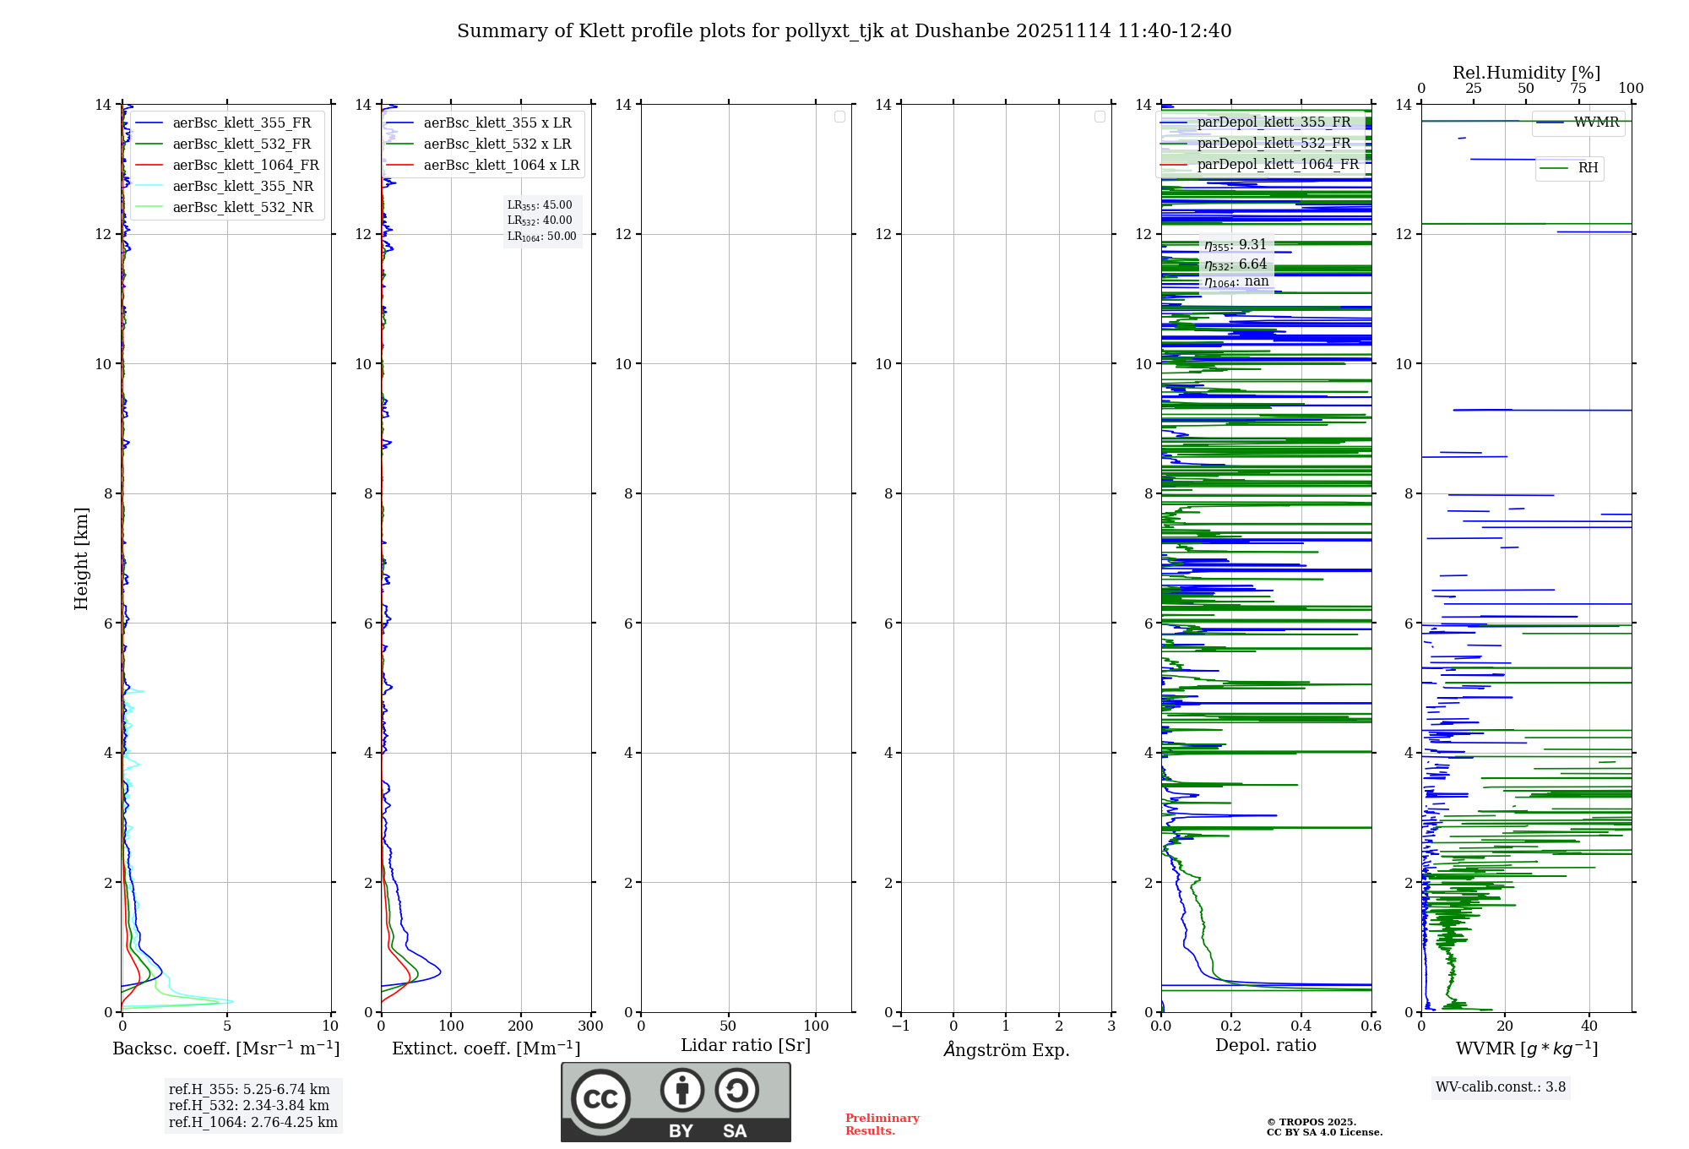Click the SA share-alike arrow icon
Viewport: 1689px width, 1149px height.
pos(736,1090)
